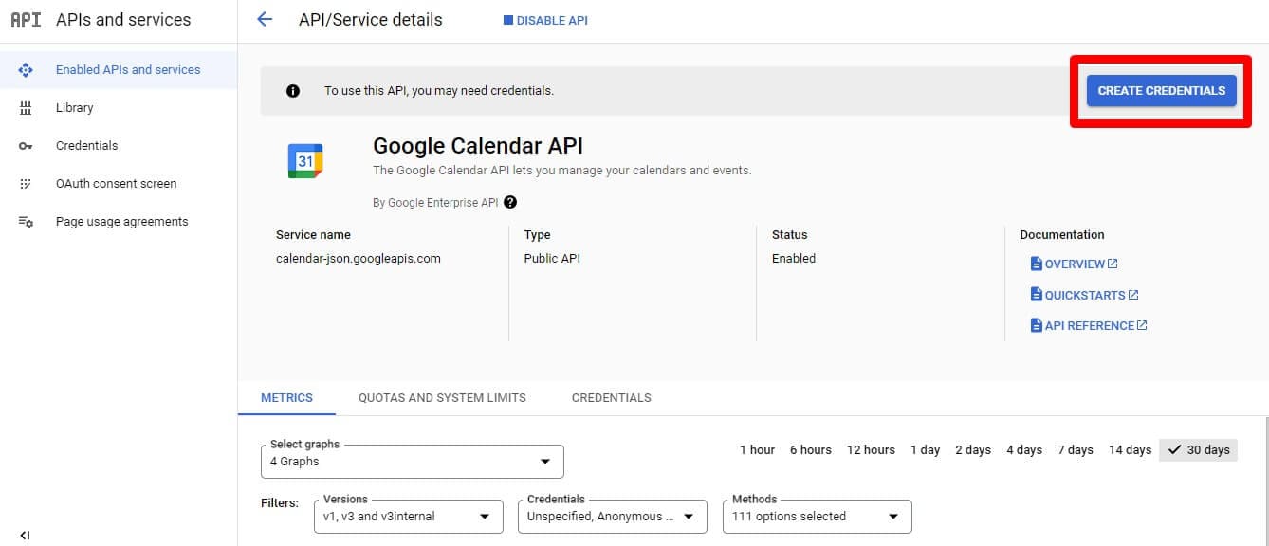Switch to QUOTAS AND SYSTEM LIMITS tab
Screen dimensions: 1269x546
click(x=442, y=398)
